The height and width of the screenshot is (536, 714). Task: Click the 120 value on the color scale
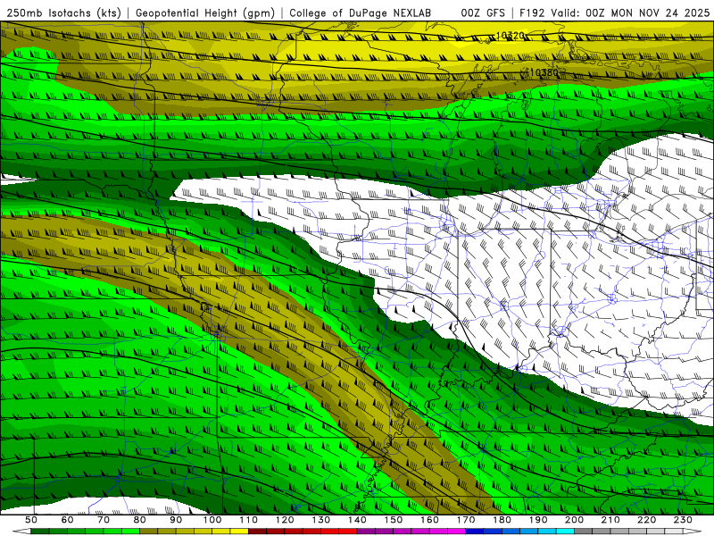(x=285, y=520)
